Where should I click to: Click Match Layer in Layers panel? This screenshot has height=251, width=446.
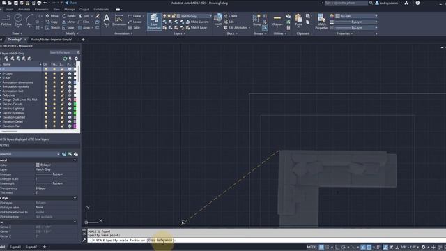(197, 28)
